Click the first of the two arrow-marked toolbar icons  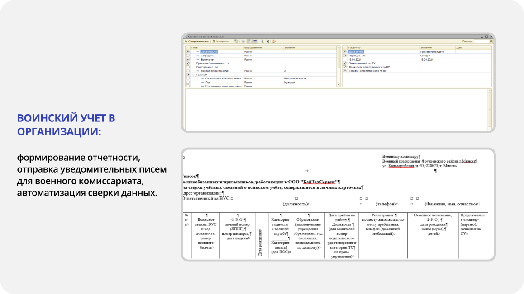262,42
